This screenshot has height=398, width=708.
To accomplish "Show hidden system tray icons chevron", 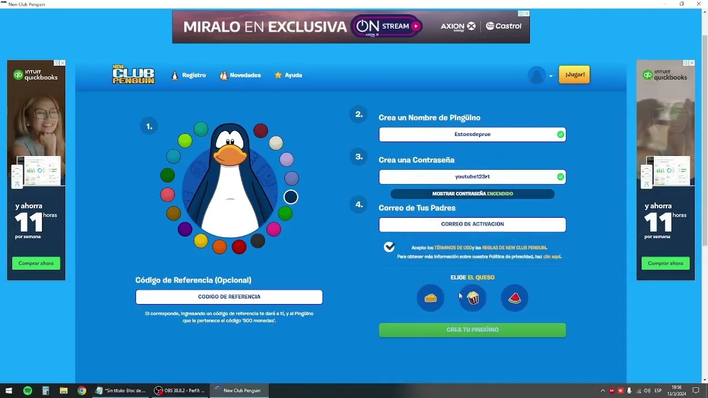I will click(x=603, y=391).
